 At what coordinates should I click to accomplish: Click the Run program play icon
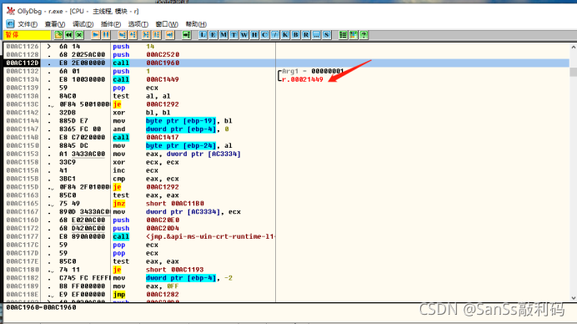(95, 35)
